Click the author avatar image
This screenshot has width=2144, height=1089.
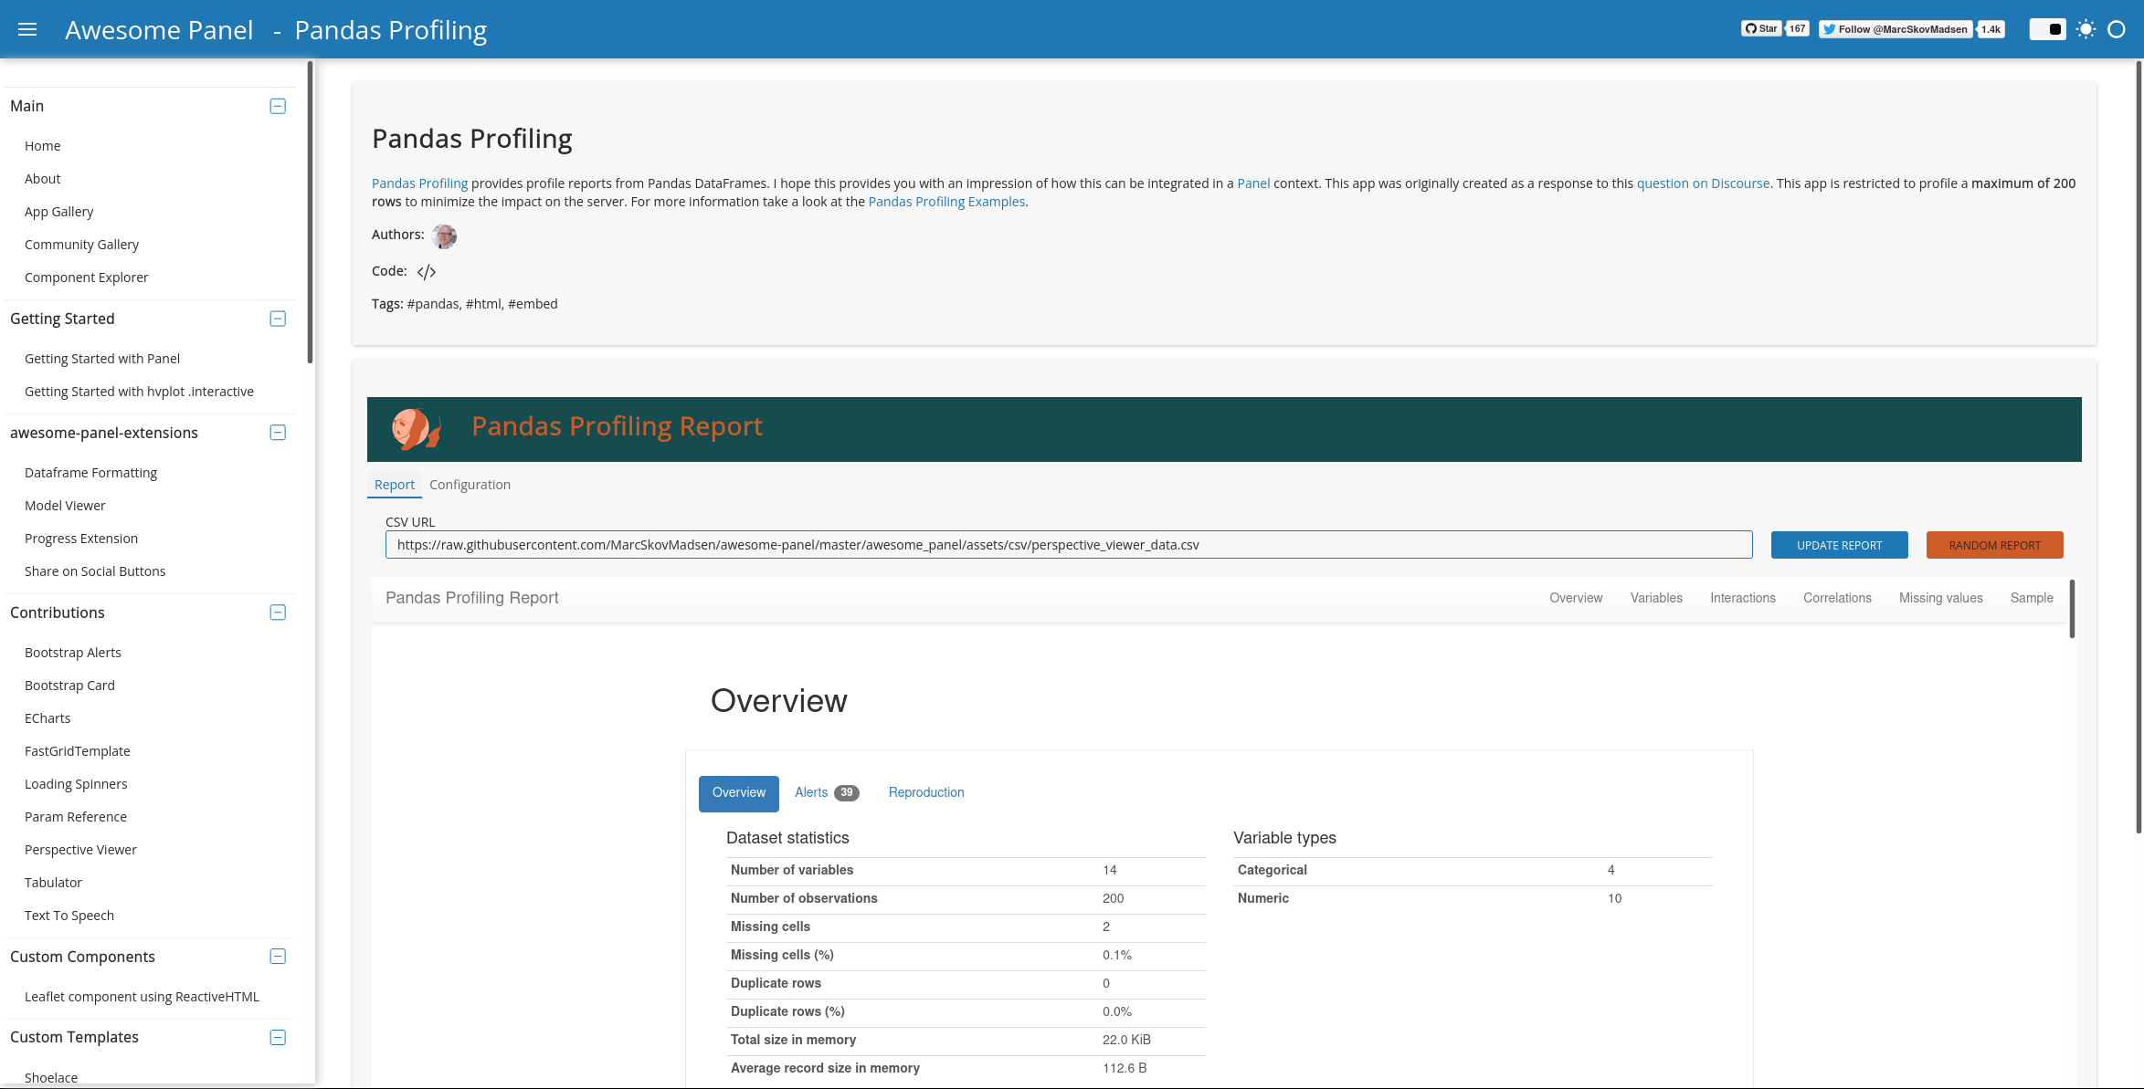click(x=444, y=236)
